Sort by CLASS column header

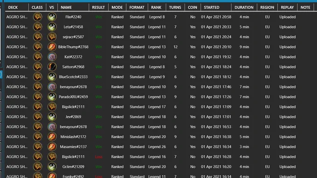click(x=37, y=7)
